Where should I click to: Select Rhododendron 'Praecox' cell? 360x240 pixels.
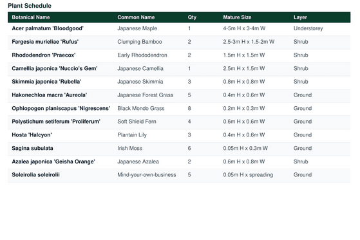point(44,55)
